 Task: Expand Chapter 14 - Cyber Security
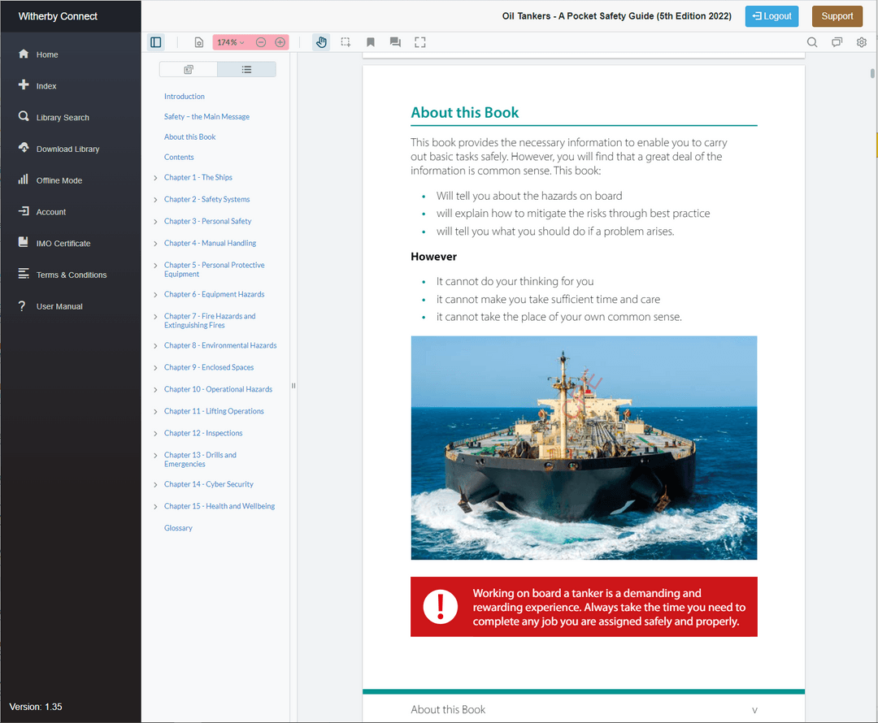pos(155,485)
